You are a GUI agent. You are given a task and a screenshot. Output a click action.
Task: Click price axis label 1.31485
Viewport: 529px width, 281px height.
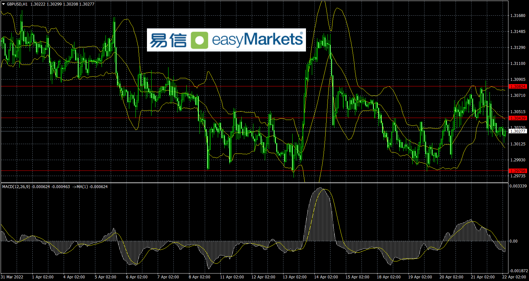click(518, 32)
